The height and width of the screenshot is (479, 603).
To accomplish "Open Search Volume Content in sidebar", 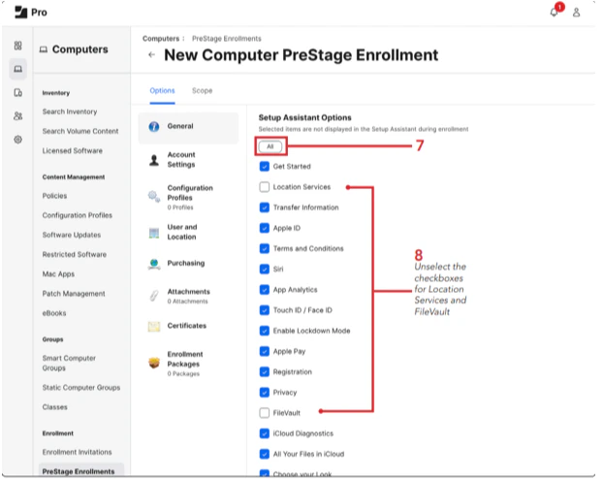I will [x=80, y=132].
